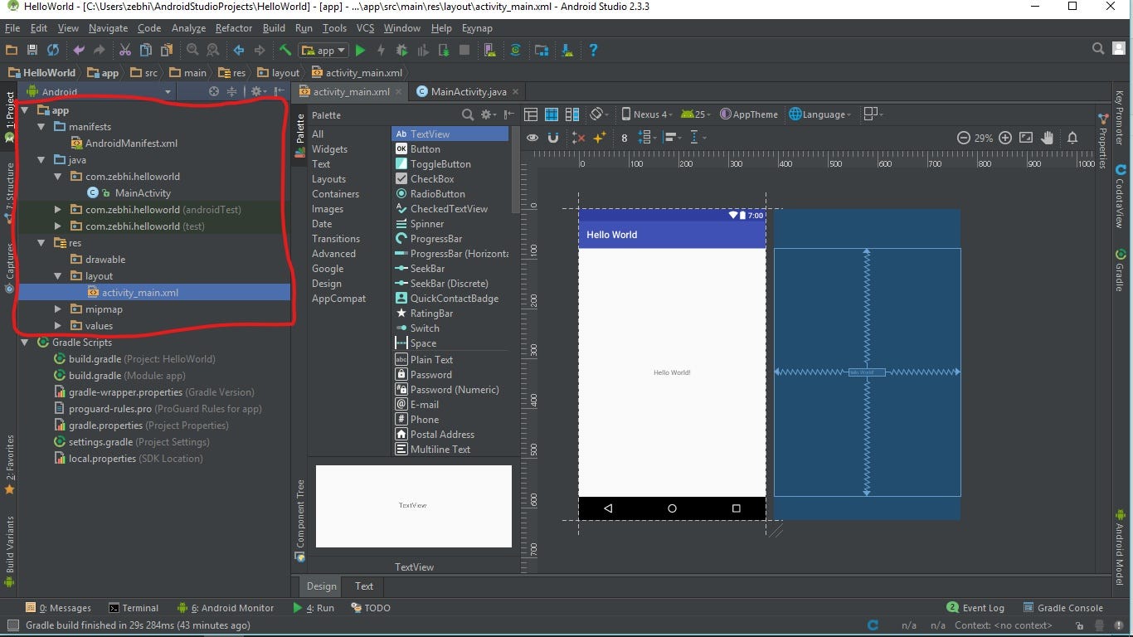Screen dimensions: 1133x637
Task: Click the Debug app bug icon
Action: tap(401, 51)
